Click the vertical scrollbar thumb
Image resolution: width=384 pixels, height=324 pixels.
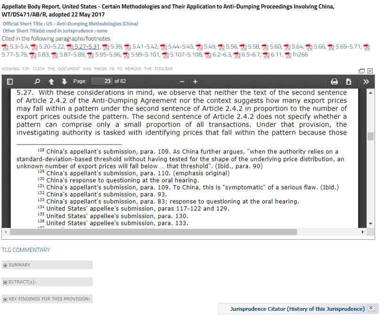(370, 136)
